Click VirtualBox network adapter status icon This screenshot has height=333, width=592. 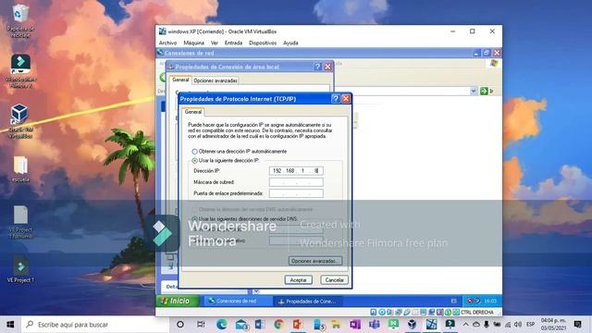pos(399,313)
